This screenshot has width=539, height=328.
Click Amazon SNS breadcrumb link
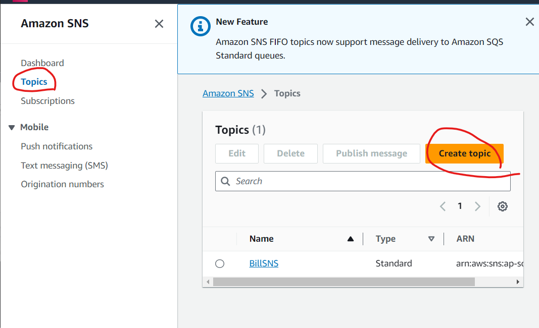[x=228, y=93]
